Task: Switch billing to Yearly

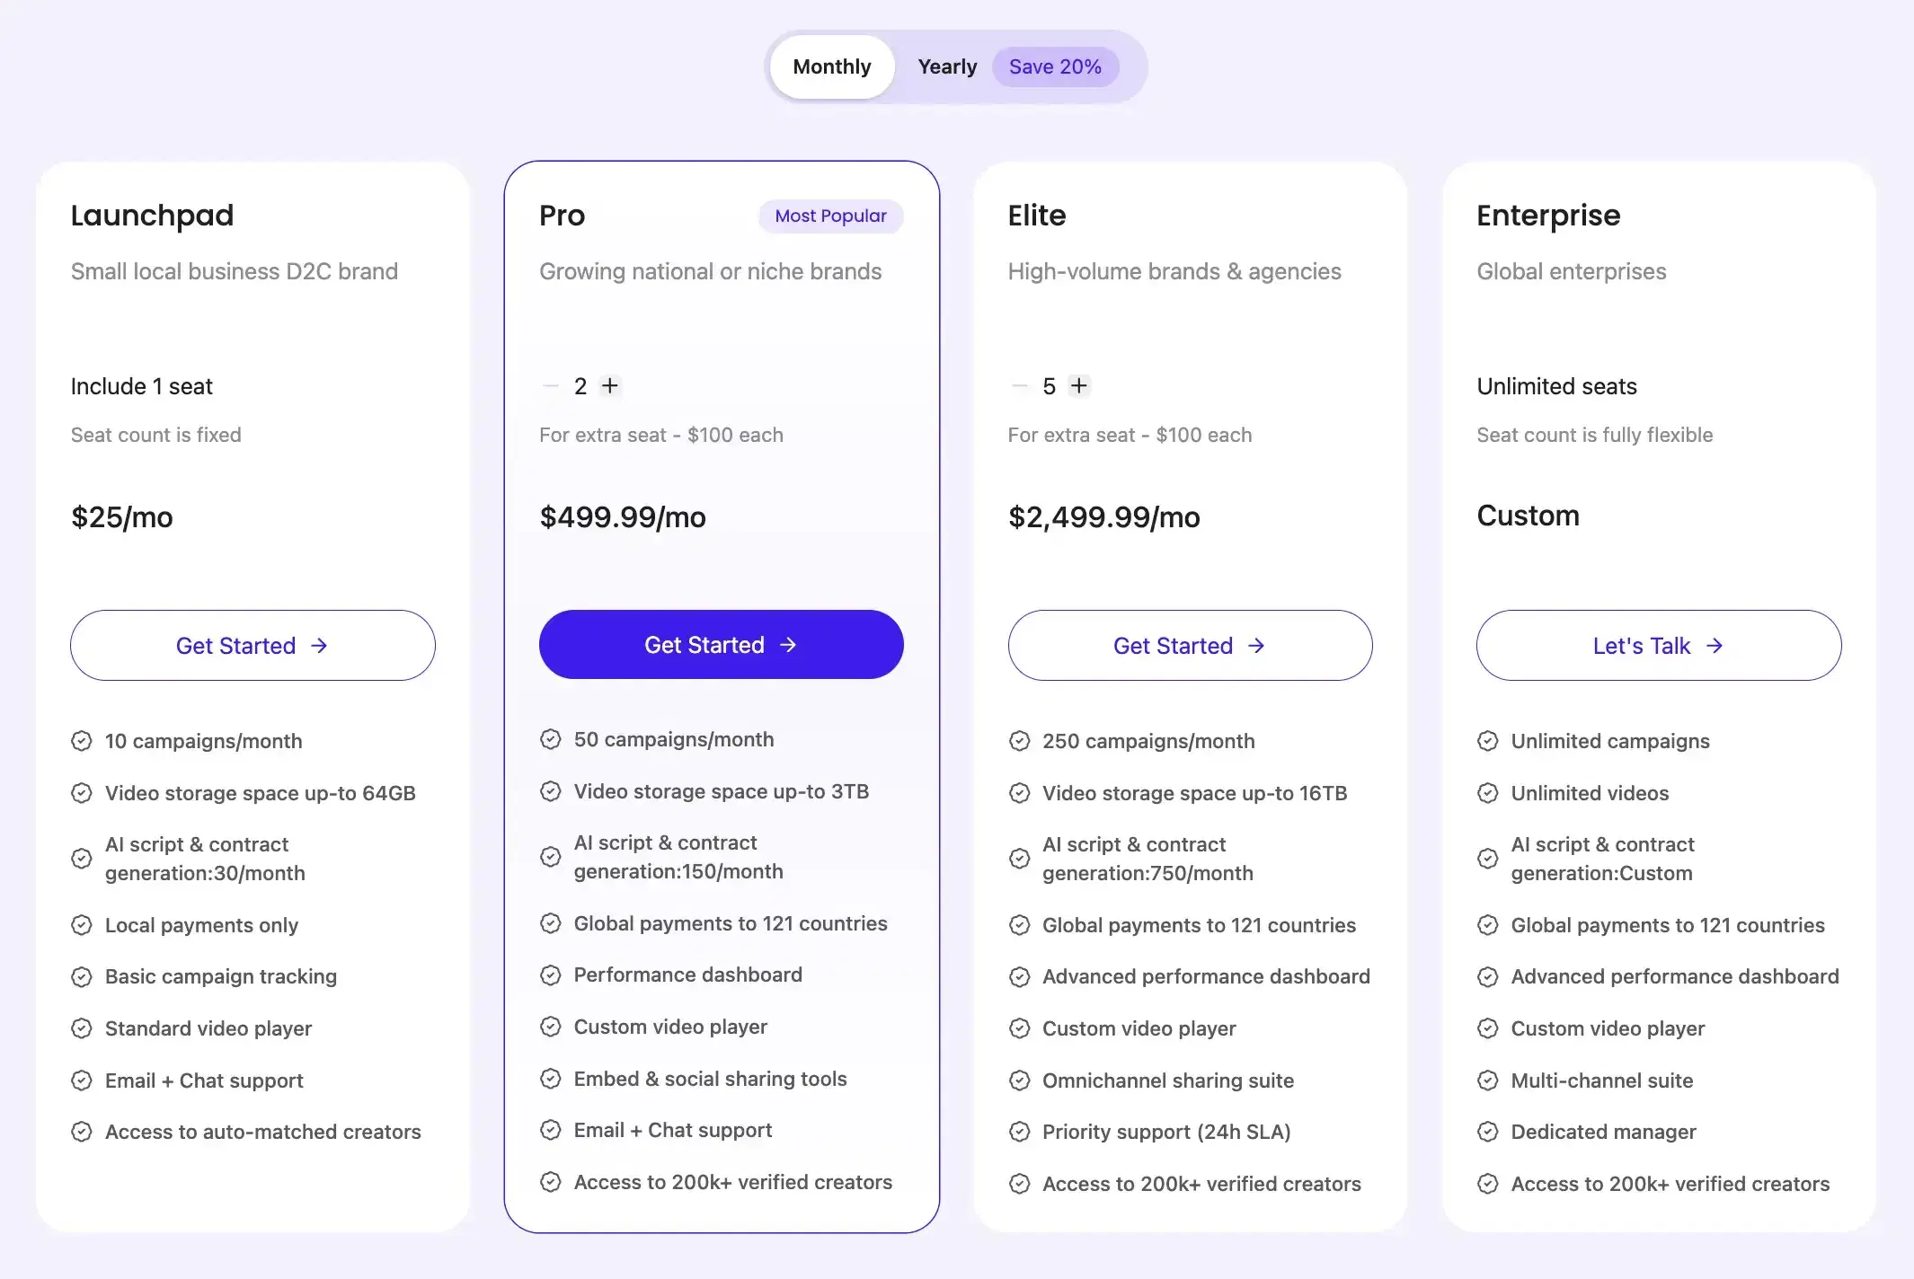Action: [x=946, y=66]
